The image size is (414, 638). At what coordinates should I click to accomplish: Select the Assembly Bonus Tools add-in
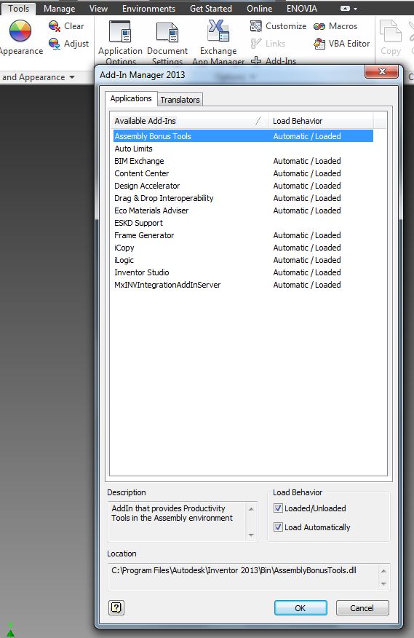click(x=243, y=136)
